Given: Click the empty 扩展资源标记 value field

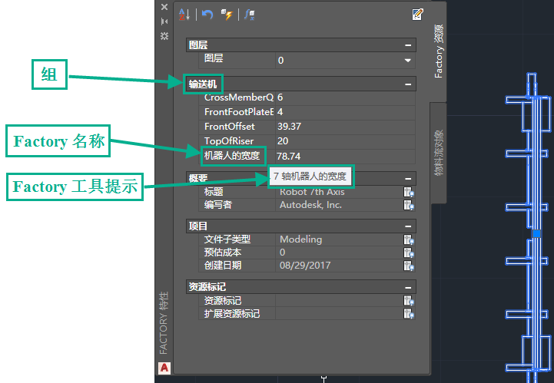Looking at the screenshot, I should point(339,313).
